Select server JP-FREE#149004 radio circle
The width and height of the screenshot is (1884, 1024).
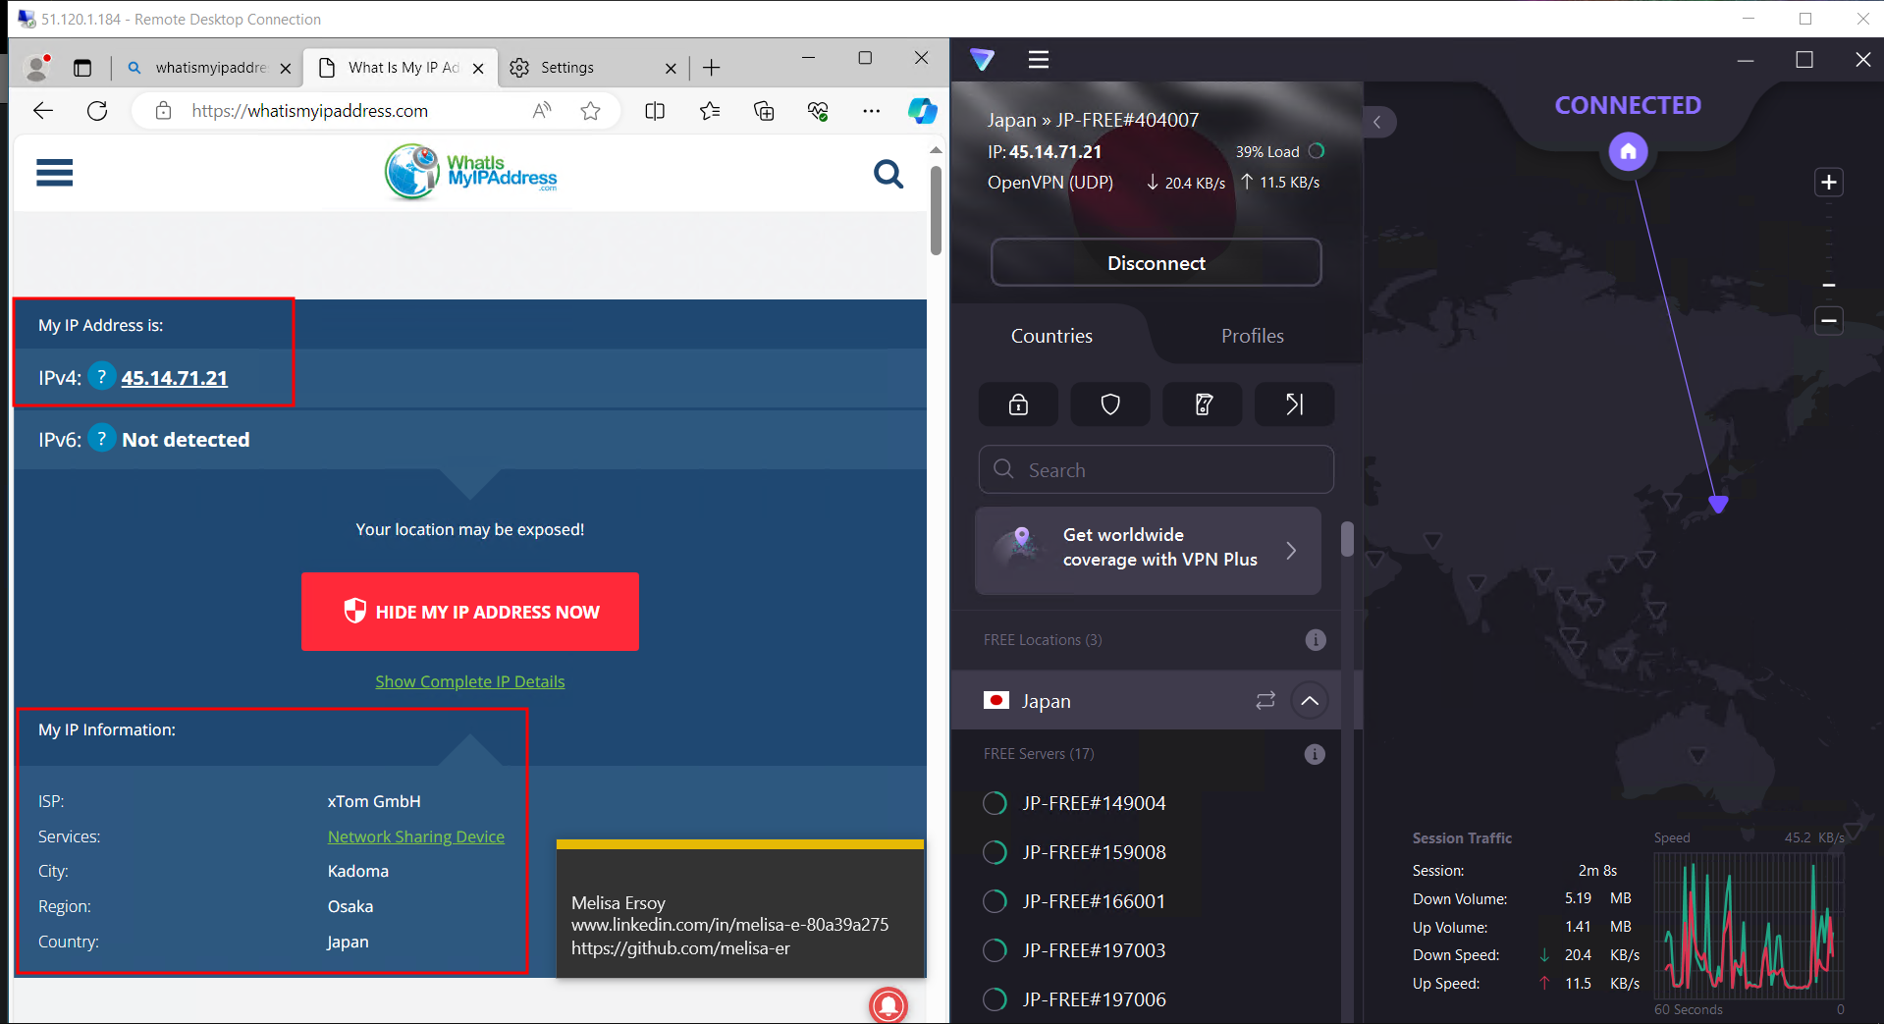click(x=995, y=803)
